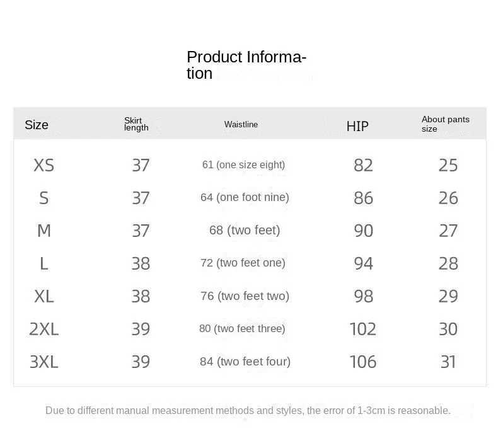Click pants size 28 in L row
Image resolution: width=498 pixels, height=431 pixels.
[x=448, y=263]
